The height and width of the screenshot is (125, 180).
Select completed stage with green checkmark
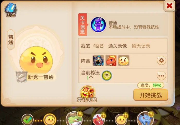click(x=28, y=120)
